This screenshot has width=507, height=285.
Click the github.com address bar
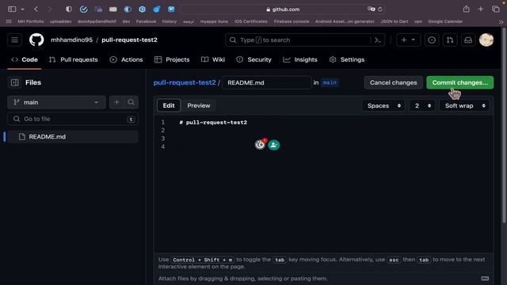tap(283, 9)
